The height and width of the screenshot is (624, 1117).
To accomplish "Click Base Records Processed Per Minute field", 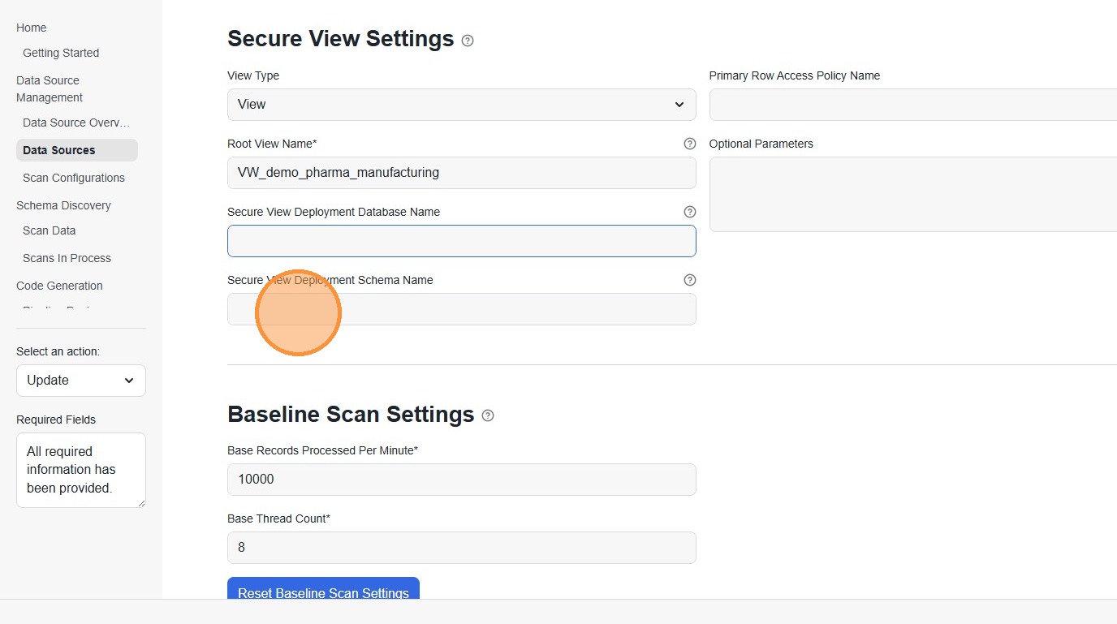I will (x=461, y=480).
